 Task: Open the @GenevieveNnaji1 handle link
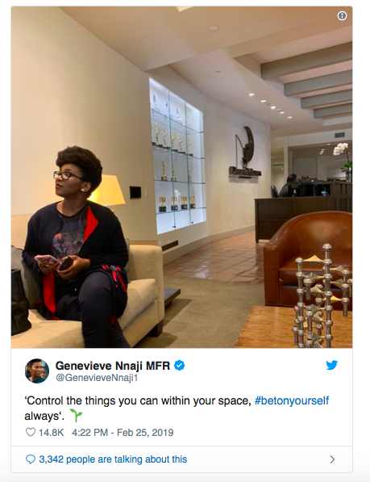[x=97, y=378]
